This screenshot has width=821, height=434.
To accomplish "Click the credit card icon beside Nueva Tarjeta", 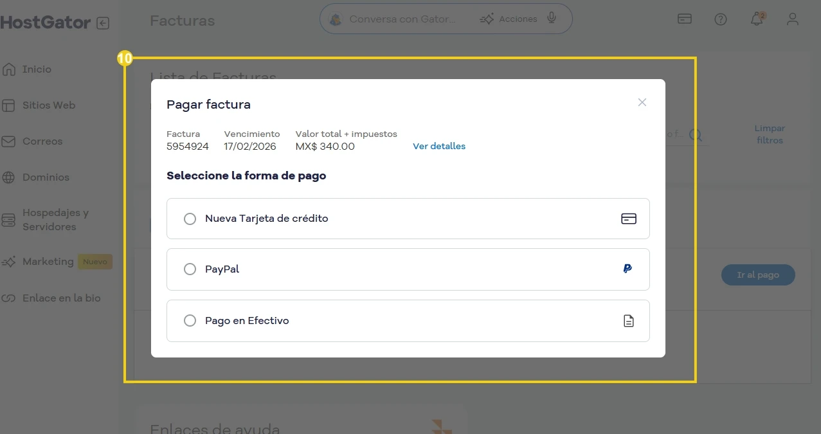I will 628,219.
